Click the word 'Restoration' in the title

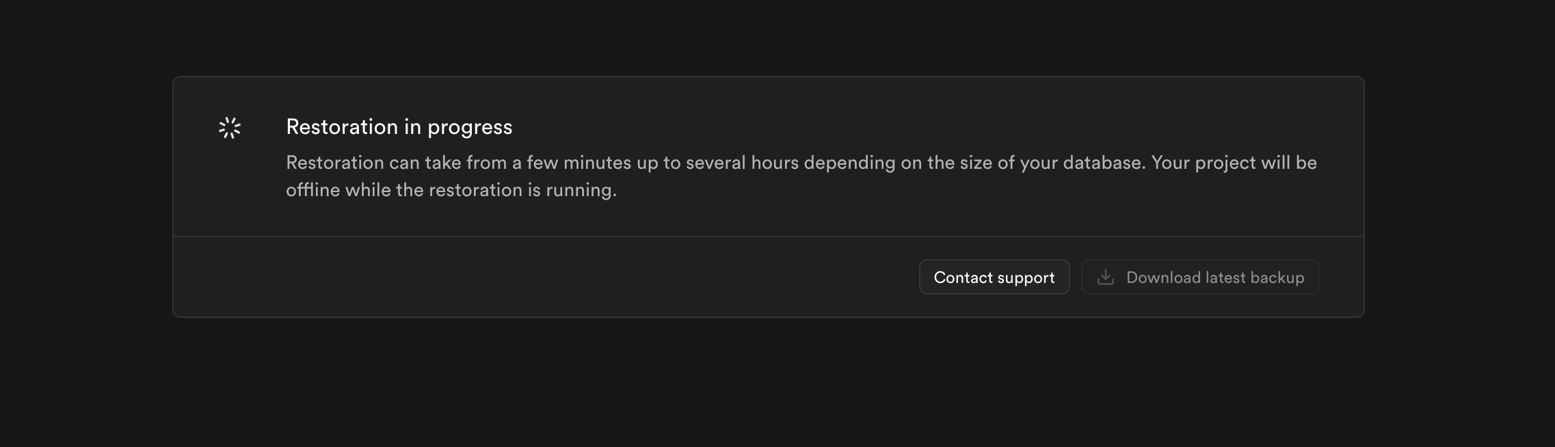click(341, 127)
